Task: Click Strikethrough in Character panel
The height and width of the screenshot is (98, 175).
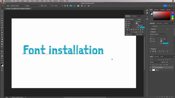Action: (143, 30)
